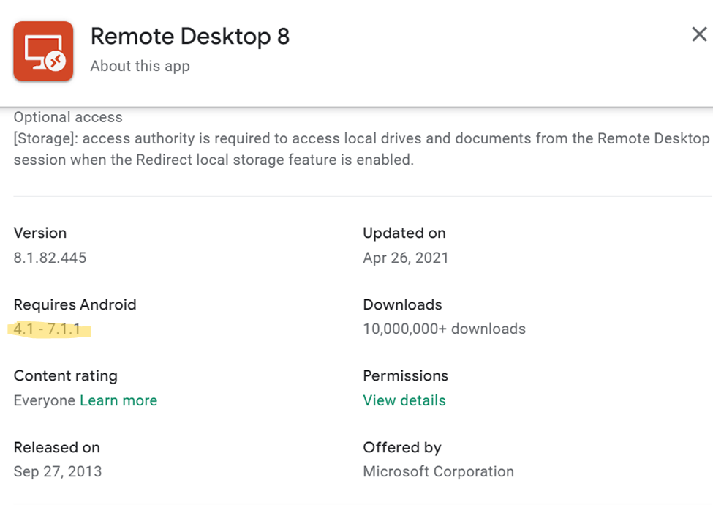713x505 pixels.
Task: Click the Version label
Action: pos(40,233)
